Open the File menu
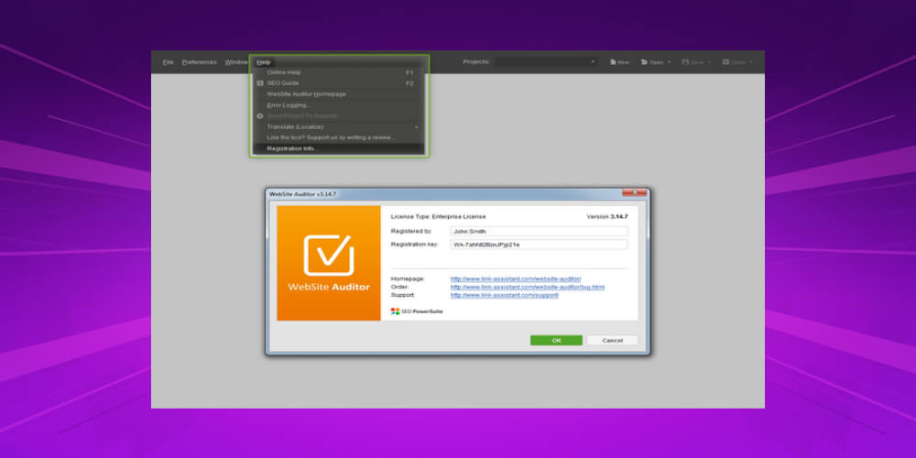This screenshot has width=916, height=458. 168,62
